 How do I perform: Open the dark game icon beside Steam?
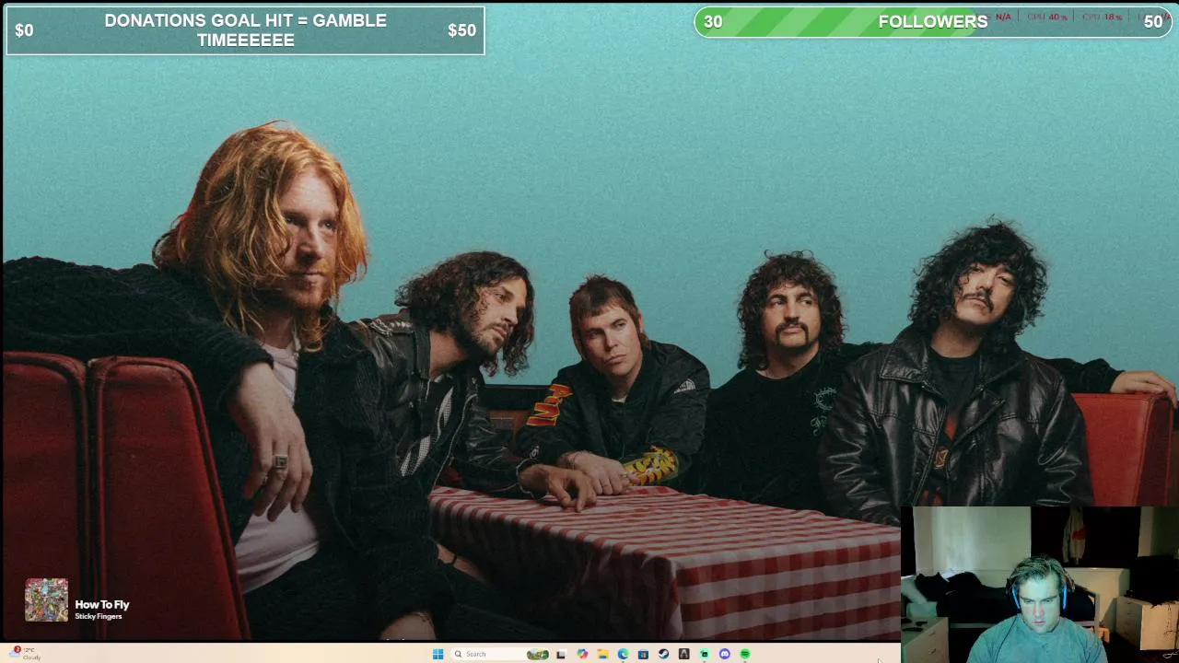(x=683, y=654)
